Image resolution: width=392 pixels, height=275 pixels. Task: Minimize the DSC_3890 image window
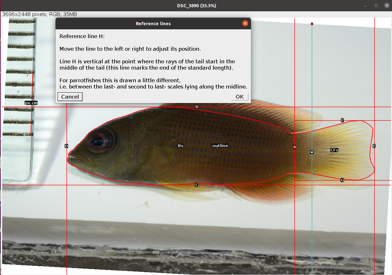click(366, 6)
